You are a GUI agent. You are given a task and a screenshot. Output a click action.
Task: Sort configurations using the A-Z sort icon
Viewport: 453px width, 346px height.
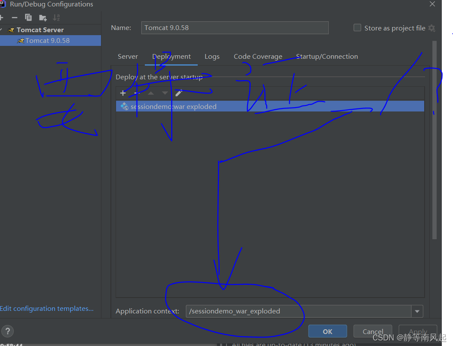[57, 18]
